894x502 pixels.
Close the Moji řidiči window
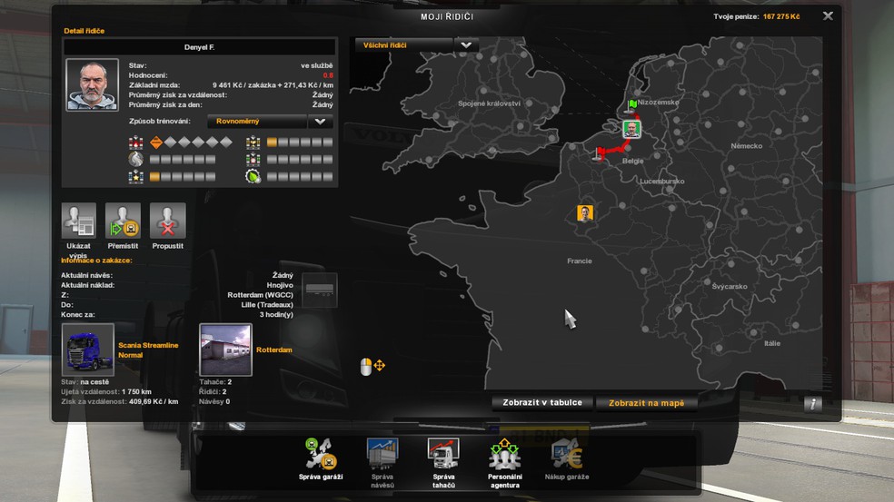tap(828, 16)
